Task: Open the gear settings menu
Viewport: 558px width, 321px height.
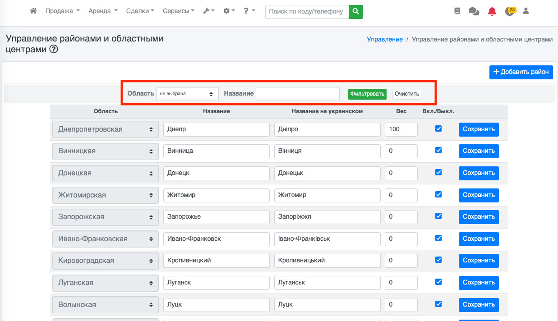Action: [x=229, y=11]
